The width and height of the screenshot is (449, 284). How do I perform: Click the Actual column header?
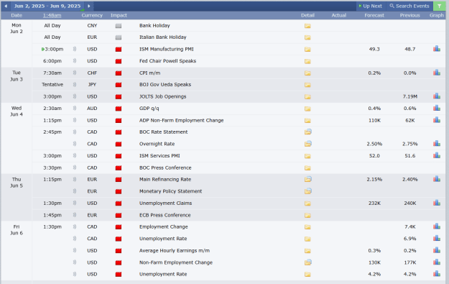point(339,16)
